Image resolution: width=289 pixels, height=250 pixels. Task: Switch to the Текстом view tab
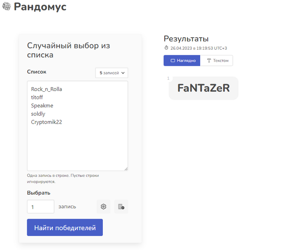coord(217,60)
